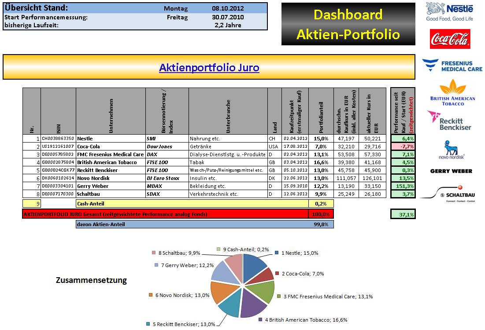Select the 'SMI' index cell

pos(167,139)
